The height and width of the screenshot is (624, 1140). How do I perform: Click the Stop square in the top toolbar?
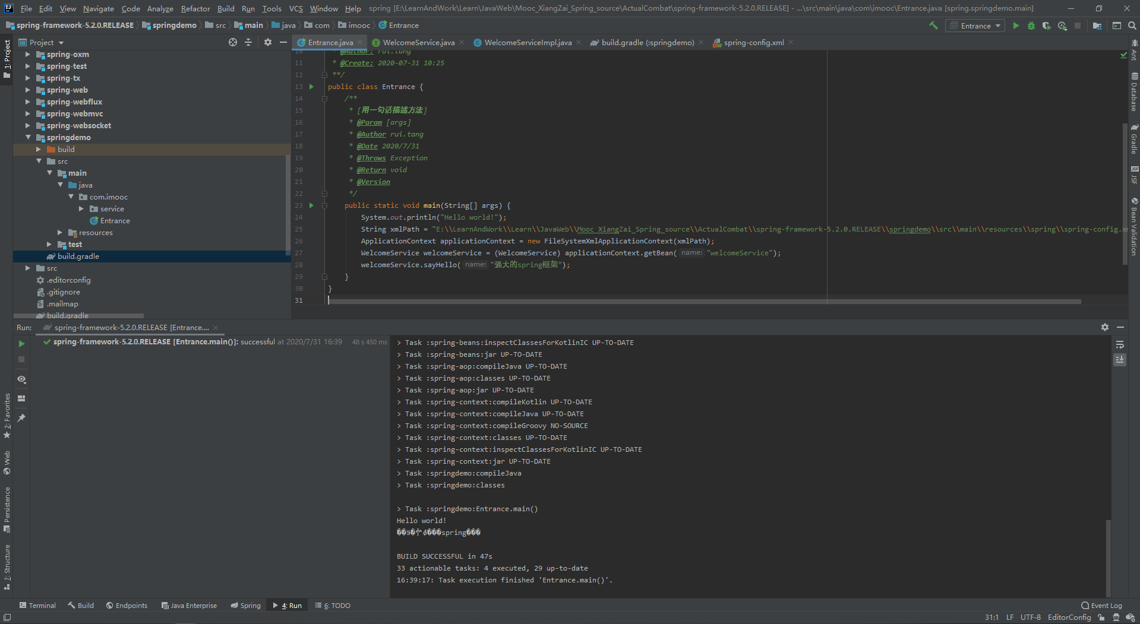[1078, 26]
